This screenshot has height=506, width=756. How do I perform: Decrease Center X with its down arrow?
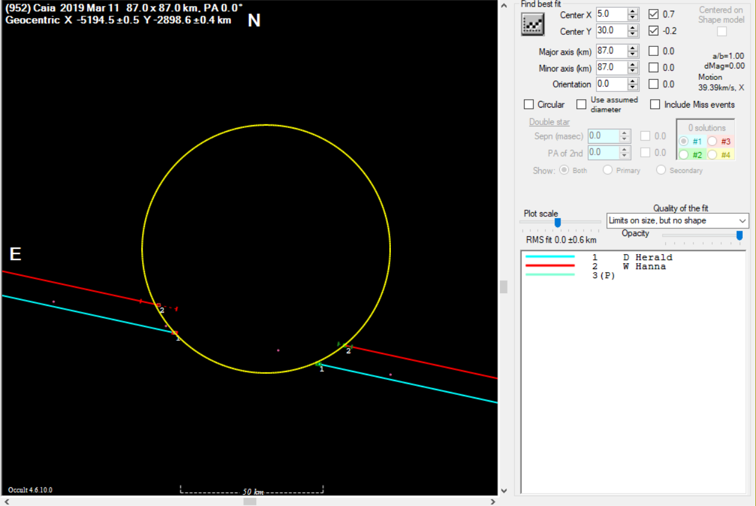point(633,17)
